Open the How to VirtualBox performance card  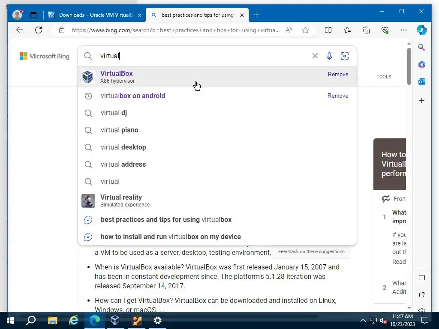tap(389, 164)
